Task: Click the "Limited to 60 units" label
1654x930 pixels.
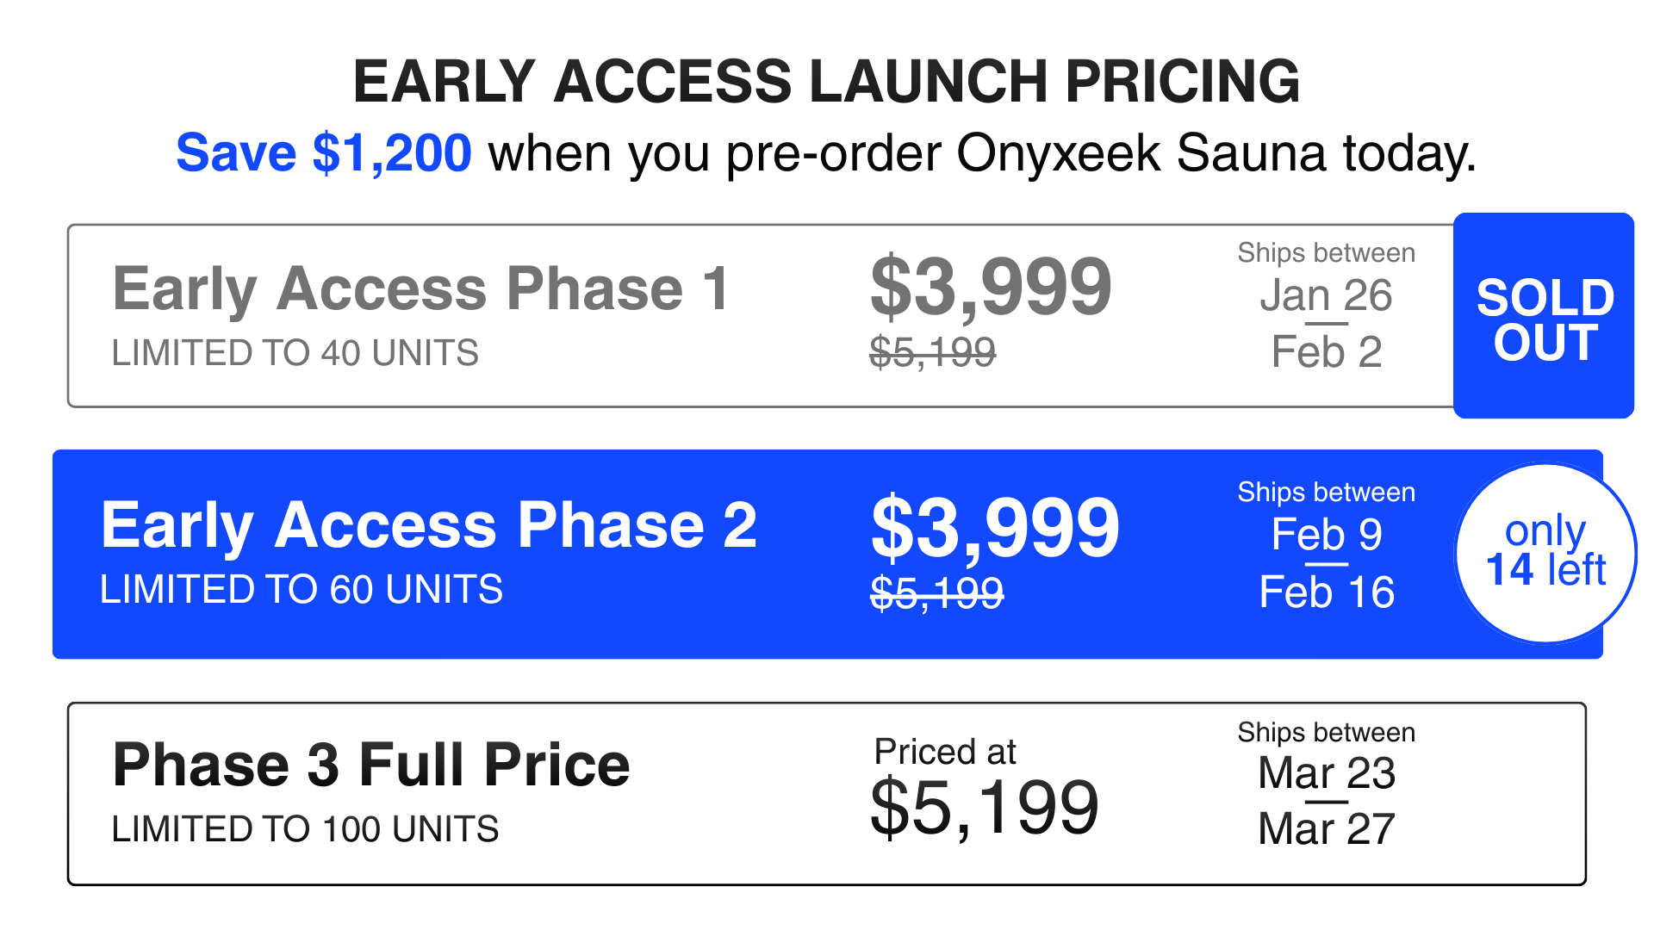Action: coord(302,590)
